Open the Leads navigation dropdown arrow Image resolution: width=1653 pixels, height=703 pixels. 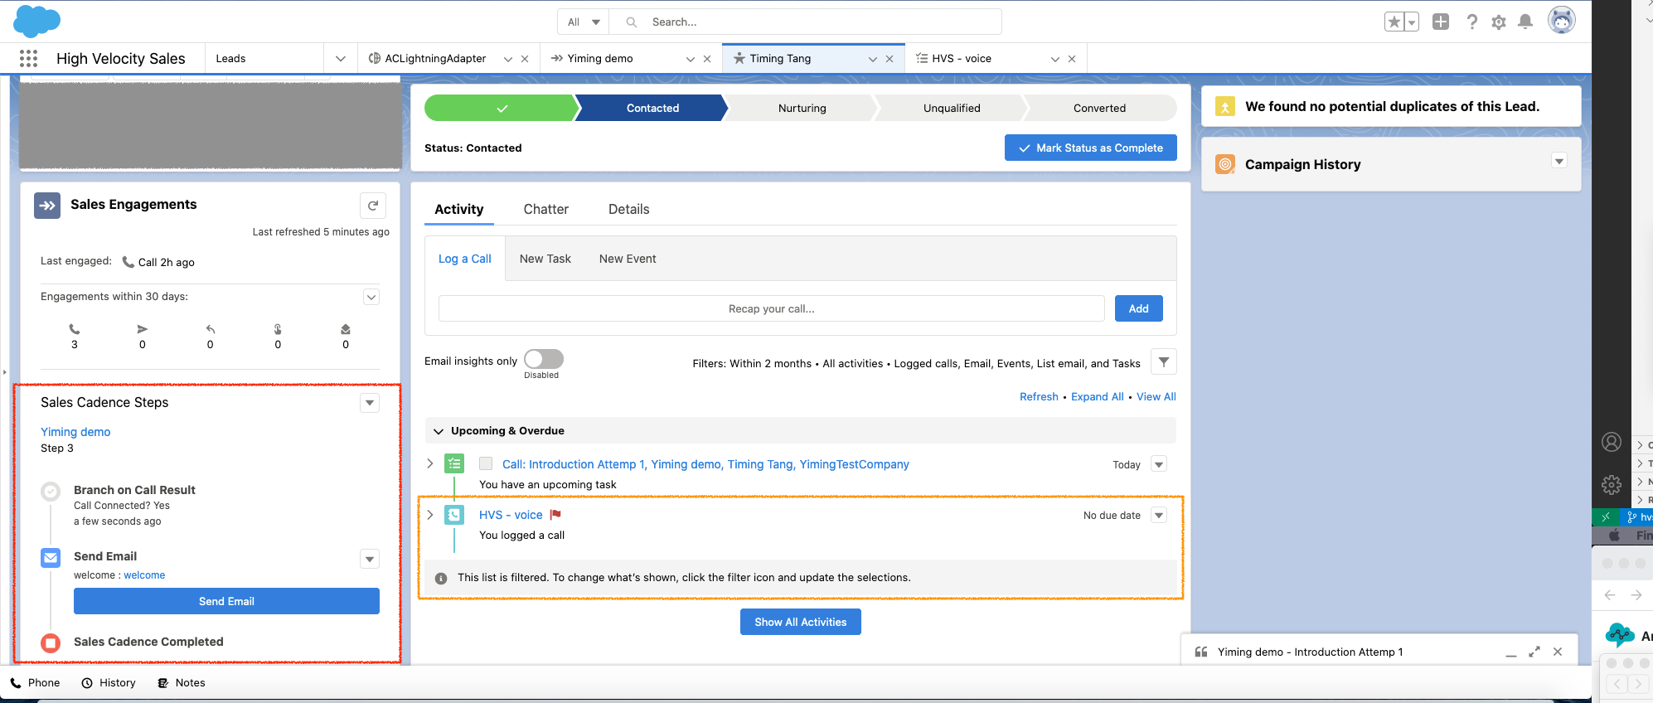click(340, 58)
